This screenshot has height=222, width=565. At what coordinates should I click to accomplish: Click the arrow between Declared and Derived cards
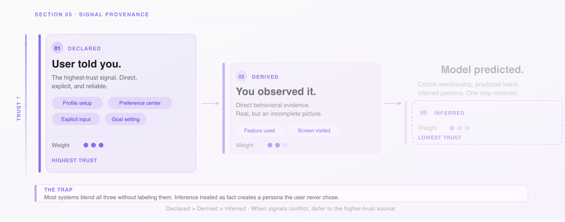point(210,103)
